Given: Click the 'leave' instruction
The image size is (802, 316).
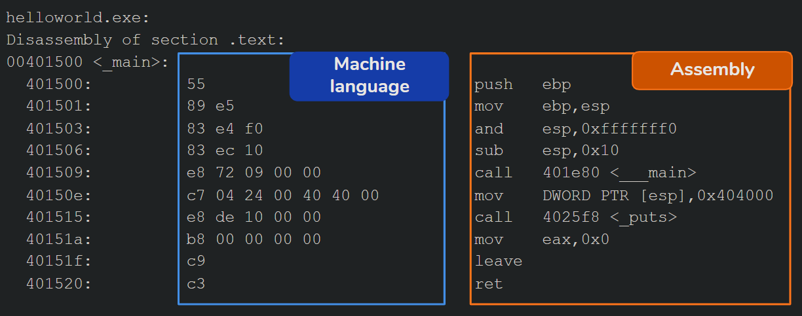Looking at the screenshot, I should [x=499, y=262].
